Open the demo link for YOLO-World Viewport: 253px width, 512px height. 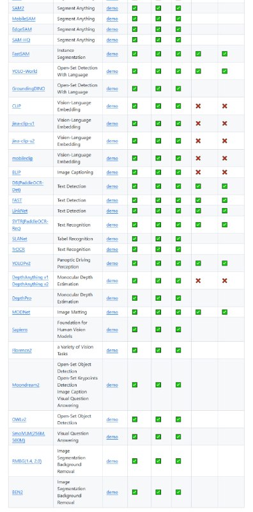(112, 71)
